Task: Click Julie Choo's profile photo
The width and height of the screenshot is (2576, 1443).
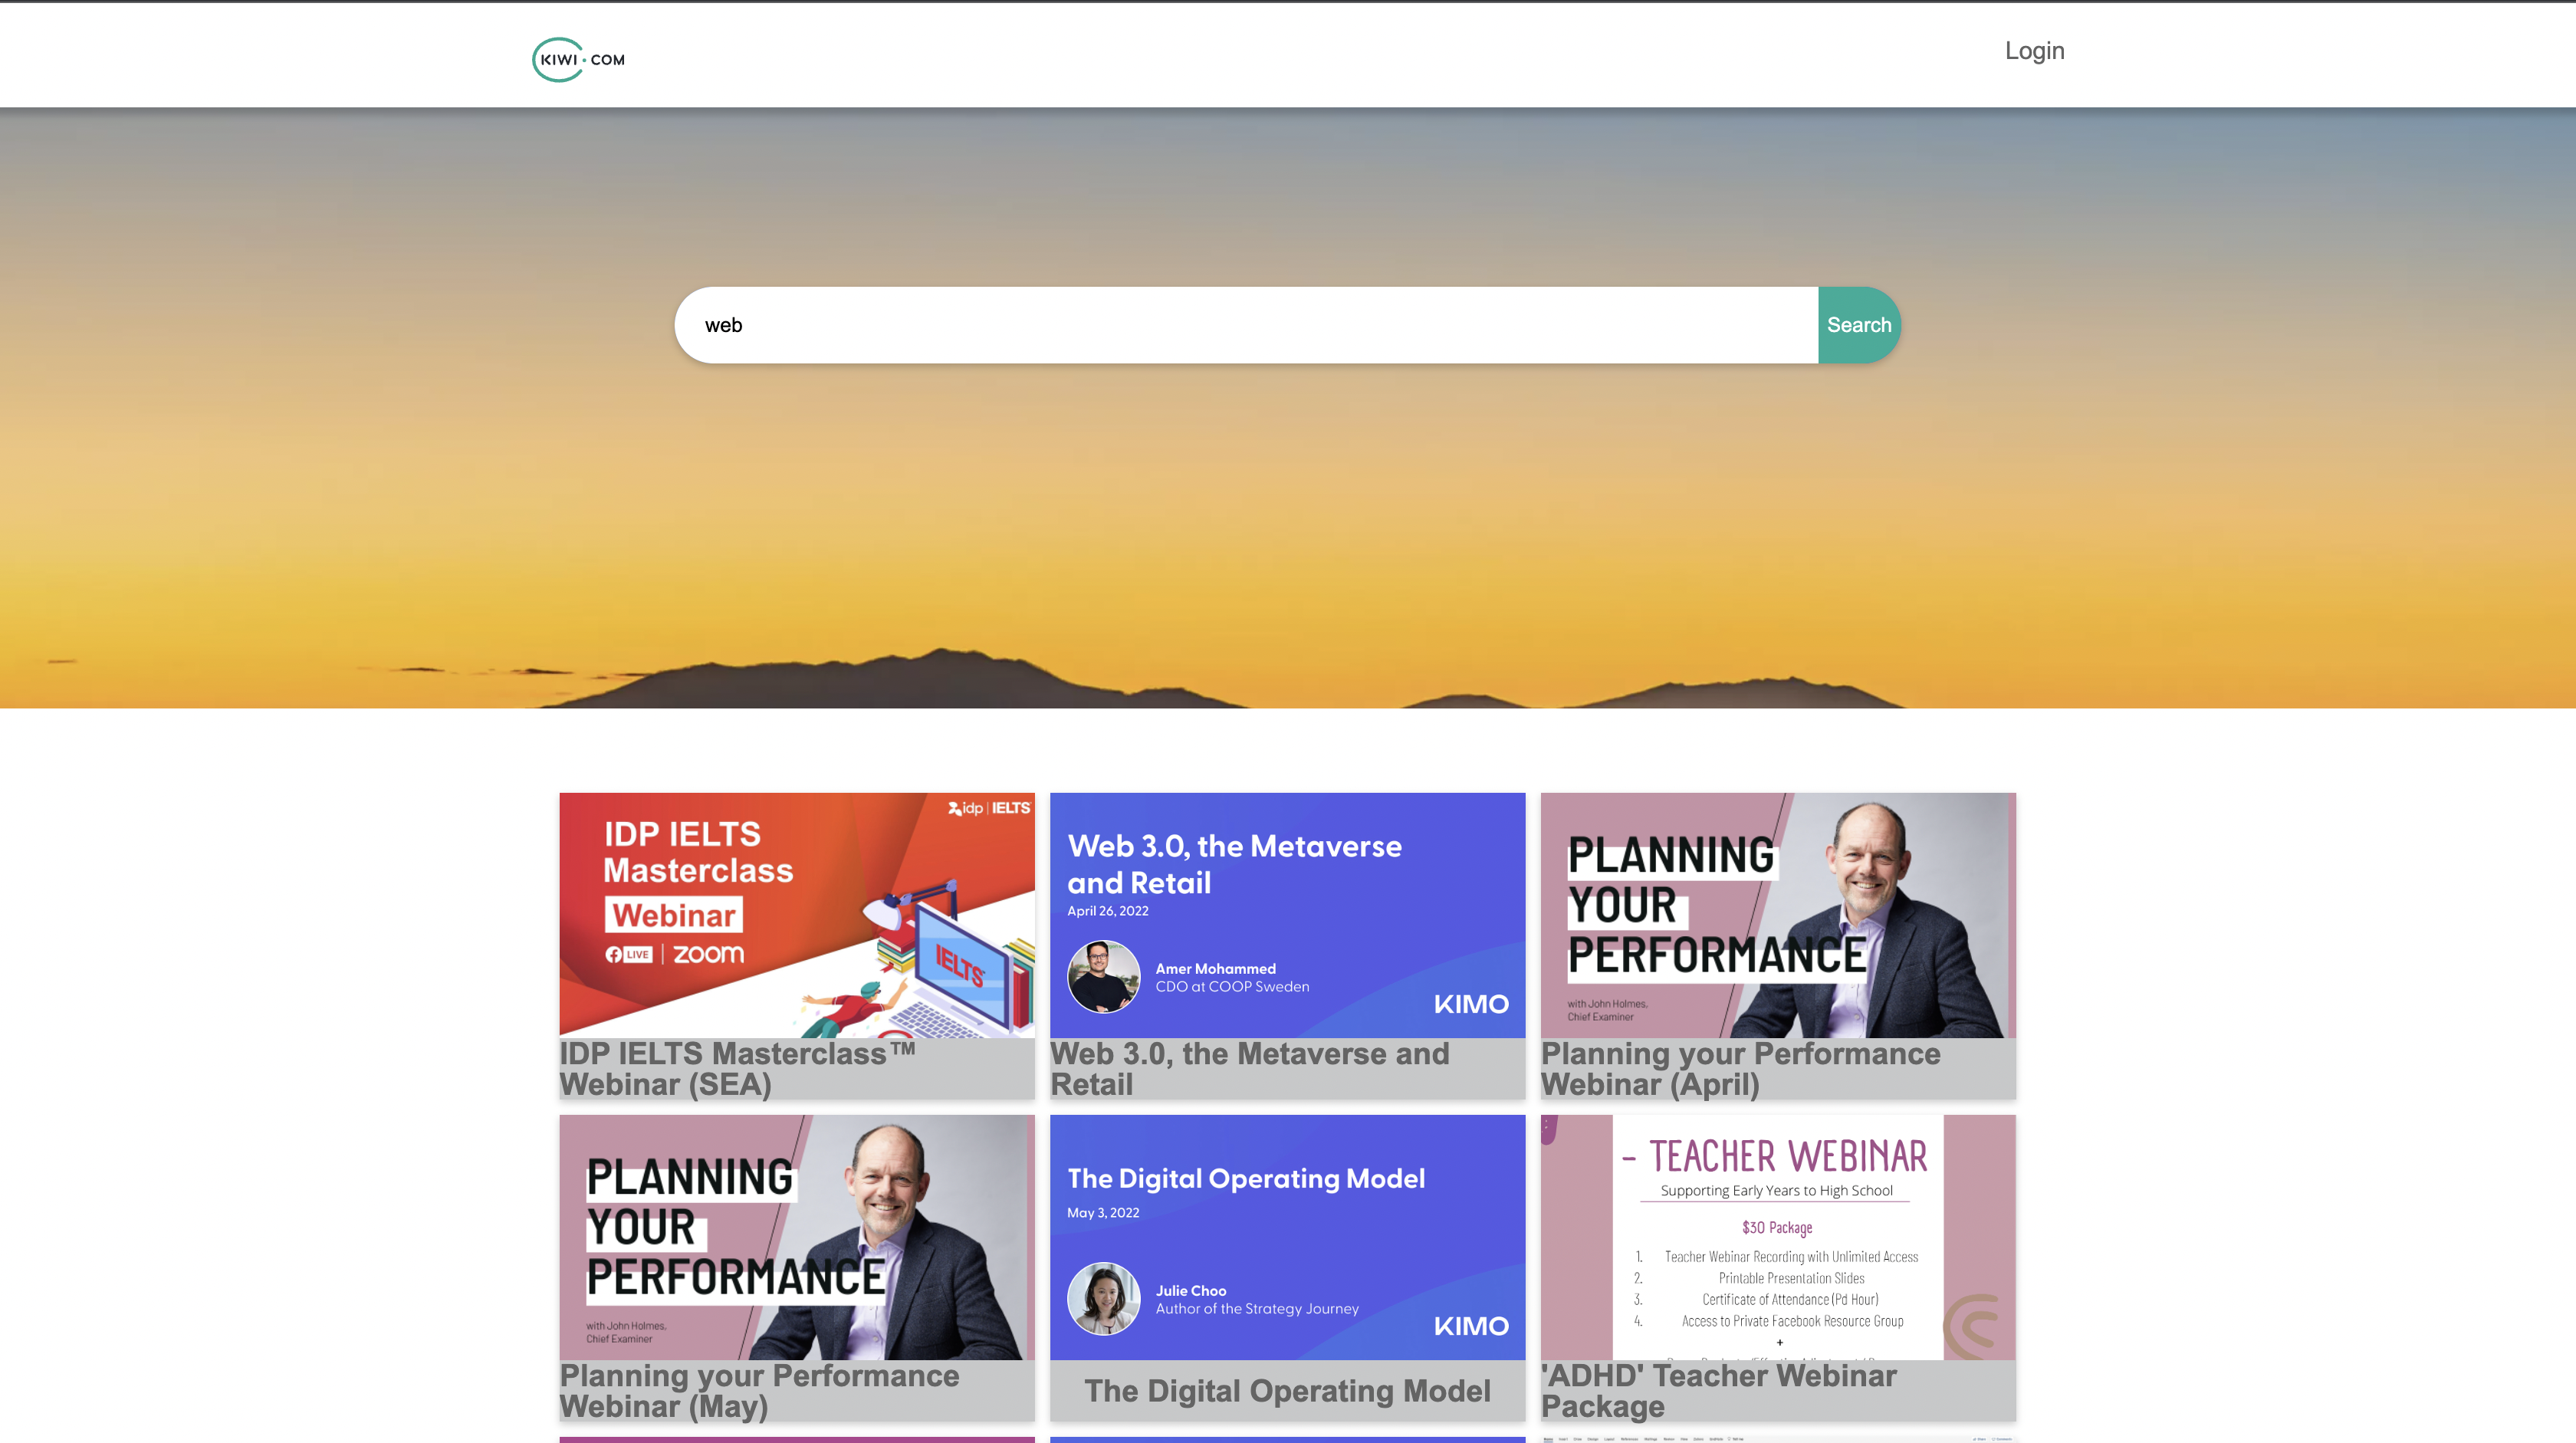Action: 1104,1299
